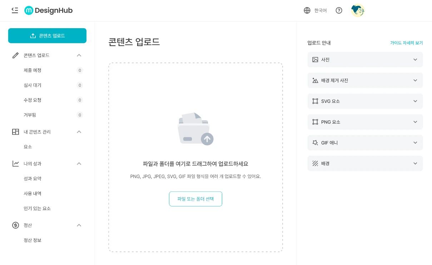Expand the GIF 애니 guide item
This screenshot has height=265, width=432.
pos(365,142)
